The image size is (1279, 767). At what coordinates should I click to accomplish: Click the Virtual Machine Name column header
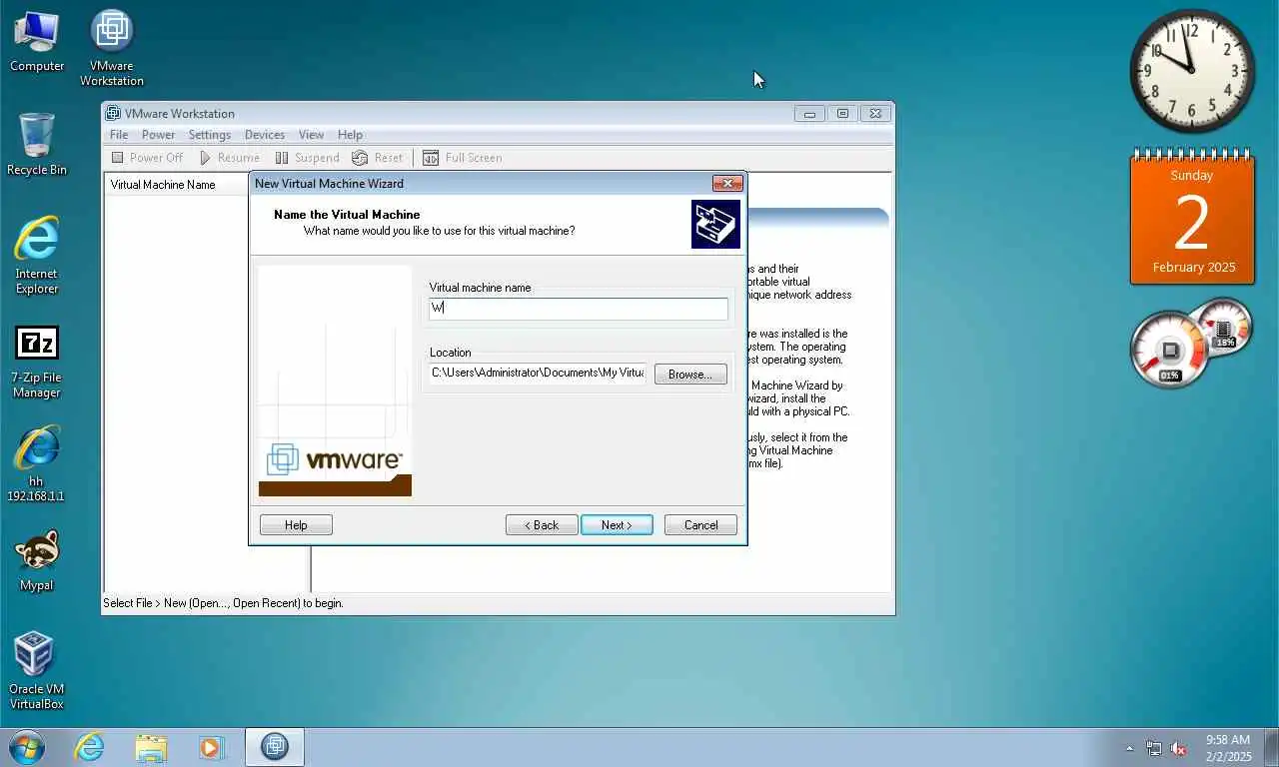(x=176, y=185)
